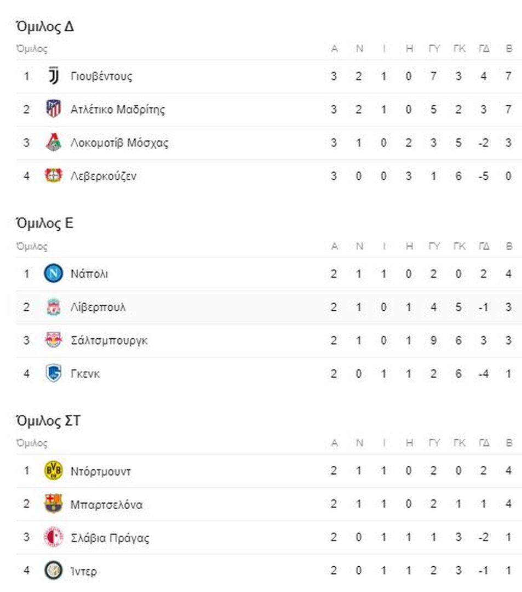Click the Juventus club logo
This screenshot has height=592, width=522.
(x=54, y=76)
